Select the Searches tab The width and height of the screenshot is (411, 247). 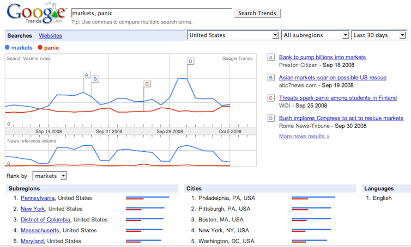pyautogui.click(x=20, y=35)
